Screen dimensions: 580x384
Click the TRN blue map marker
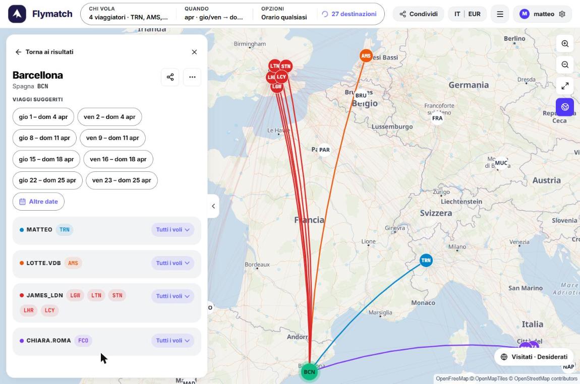[x=426, y=260]
